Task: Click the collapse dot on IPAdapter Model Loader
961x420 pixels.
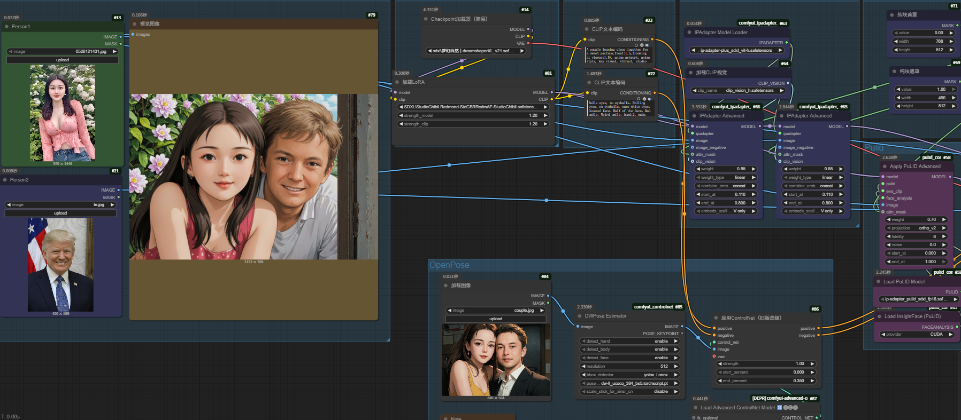Action: pyautogui.click(x=689, y=33)
